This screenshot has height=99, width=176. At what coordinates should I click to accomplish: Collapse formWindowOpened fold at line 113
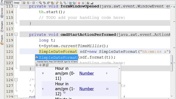coord(16,6)
